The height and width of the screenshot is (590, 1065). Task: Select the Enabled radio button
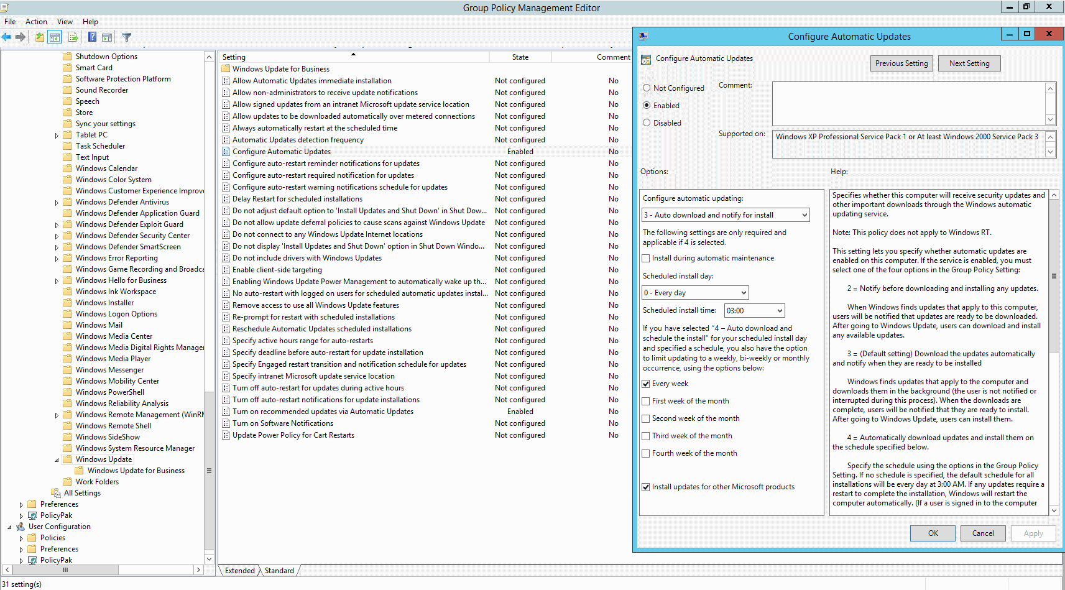pos(647,105)
